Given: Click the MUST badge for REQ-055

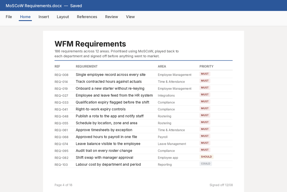Looking at the screenshot, I should (x=205, y=122).
